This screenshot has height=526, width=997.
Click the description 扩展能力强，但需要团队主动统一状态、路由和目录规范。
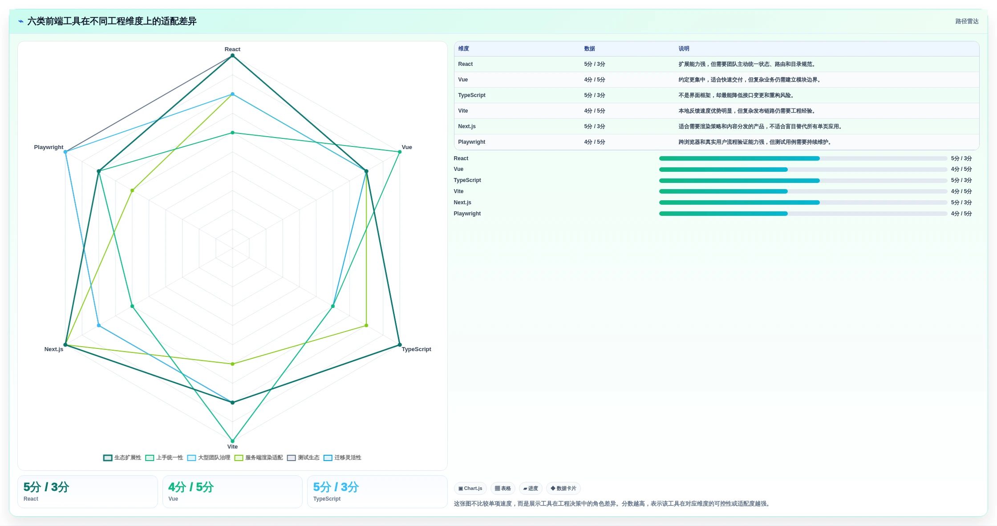click(748, 64)
